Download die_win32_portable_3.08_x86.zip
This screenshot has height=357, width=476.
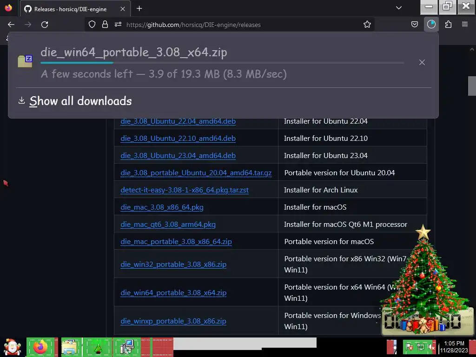[173, 264]
